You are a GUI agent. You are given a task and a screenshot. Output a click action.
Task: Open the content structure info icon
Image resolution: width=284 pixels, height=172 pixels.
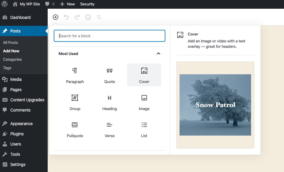coord(88,17)
